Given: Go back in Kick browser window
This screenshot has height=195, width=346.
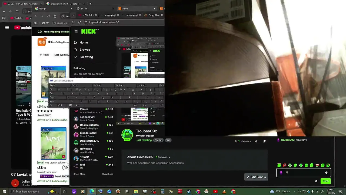Looking at the screenshot, I should point(73,22).
